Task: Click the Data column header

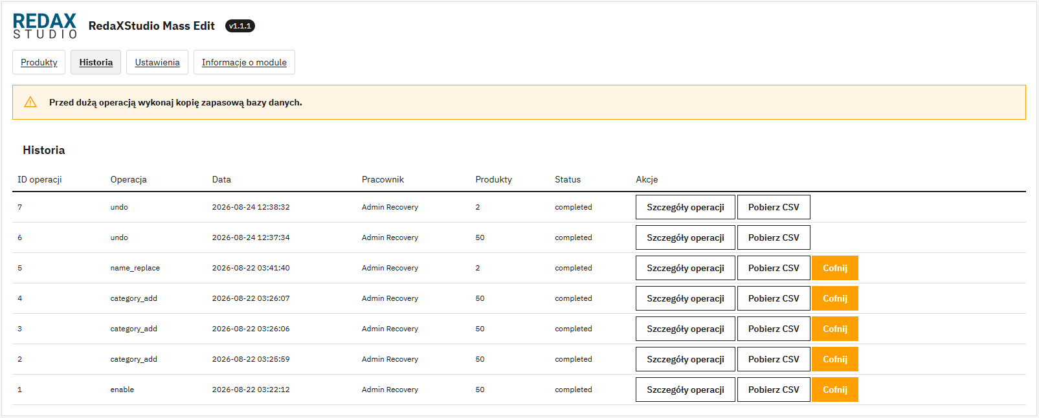Action: (x=221, y=179)
